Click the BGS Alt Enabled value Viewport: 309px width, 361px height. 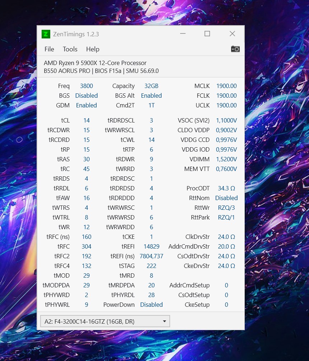coord(151,96)
